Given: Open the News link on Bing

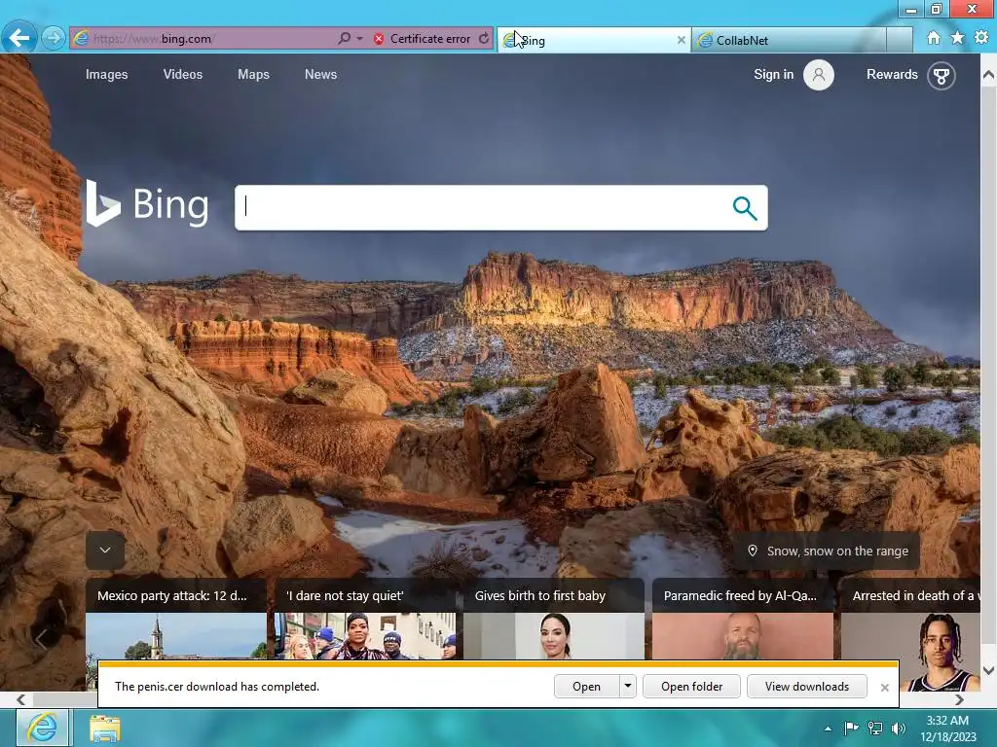Looking at the screenshot, I should coord(320,74).
